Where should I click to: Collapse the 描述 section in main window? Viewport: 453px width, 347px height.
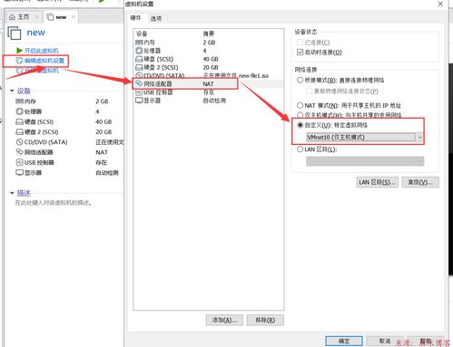tap(12, 193)
